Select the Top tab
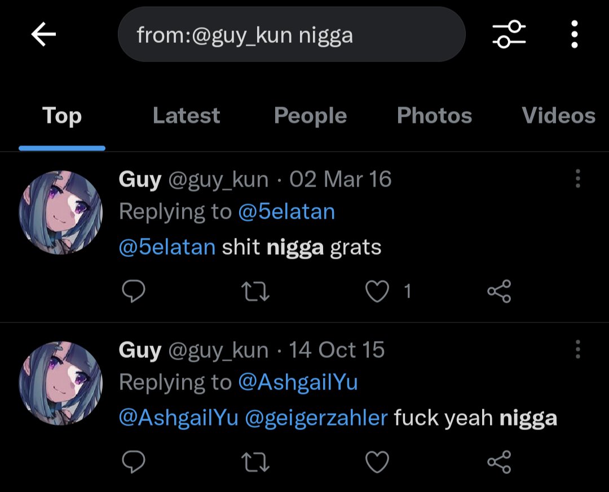This screenshot has height=492, width=609. [x=62, y=116]
